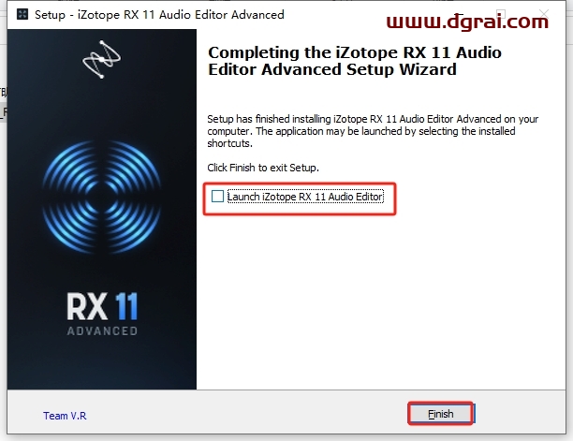The height and width of the screenshot is (441, 573).
Task: Click the iZotope logo atop the banner
Action: click(101, 59)
